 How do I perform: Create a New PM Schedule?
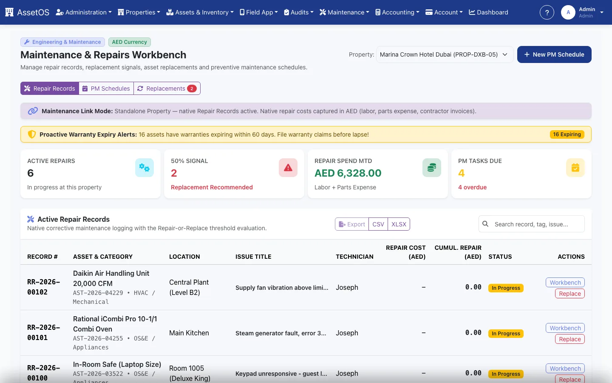click(x=554, y=54)
